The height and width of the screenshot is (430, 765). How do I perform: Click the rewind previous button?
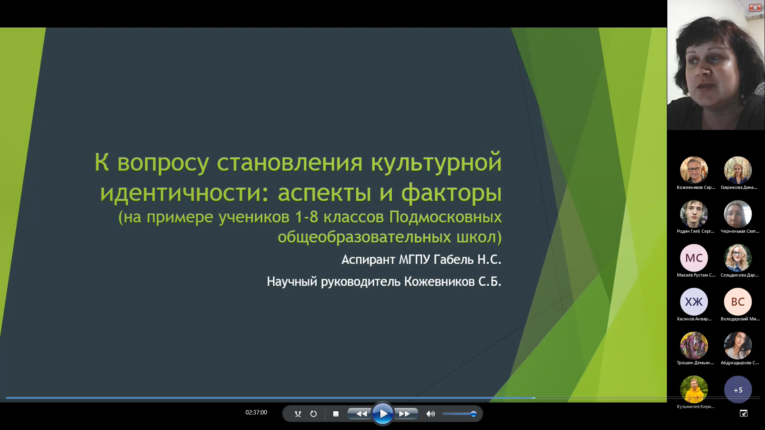pyautogui.click(x=360, y=414)
